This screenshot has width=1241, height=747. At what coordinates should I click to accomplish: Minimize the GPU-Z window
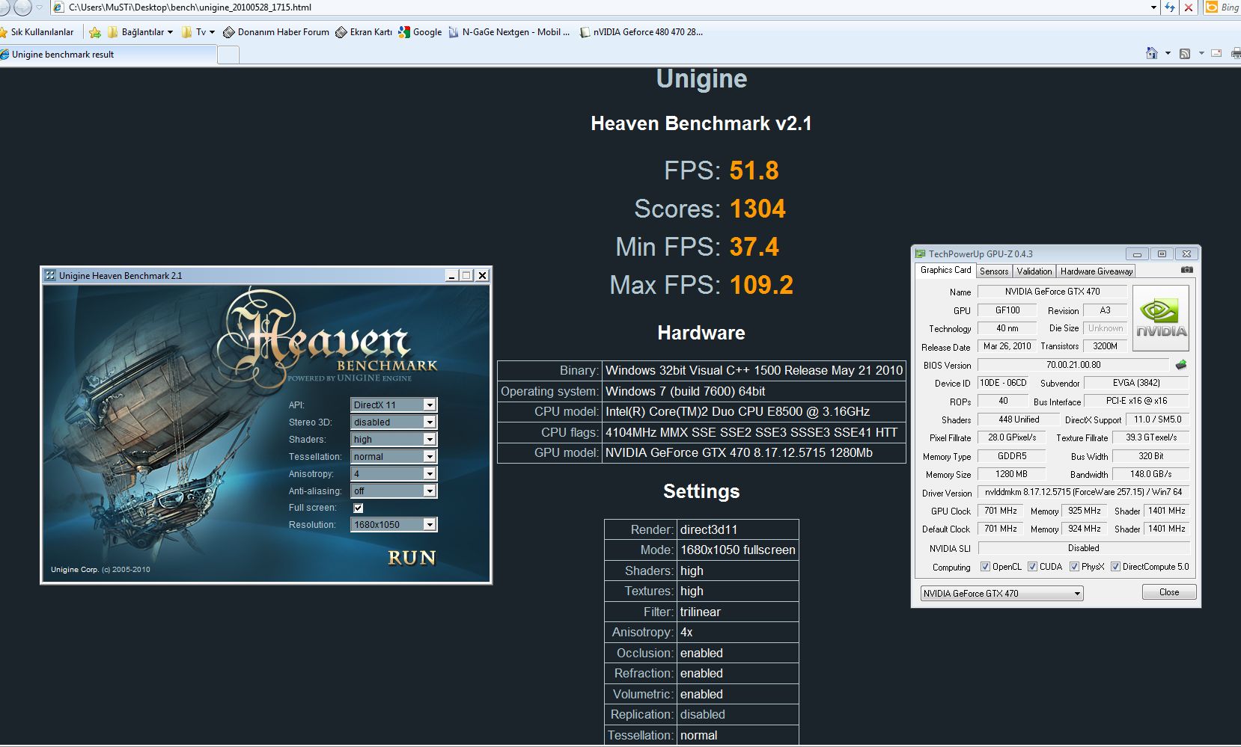[x=1136, y=254]
